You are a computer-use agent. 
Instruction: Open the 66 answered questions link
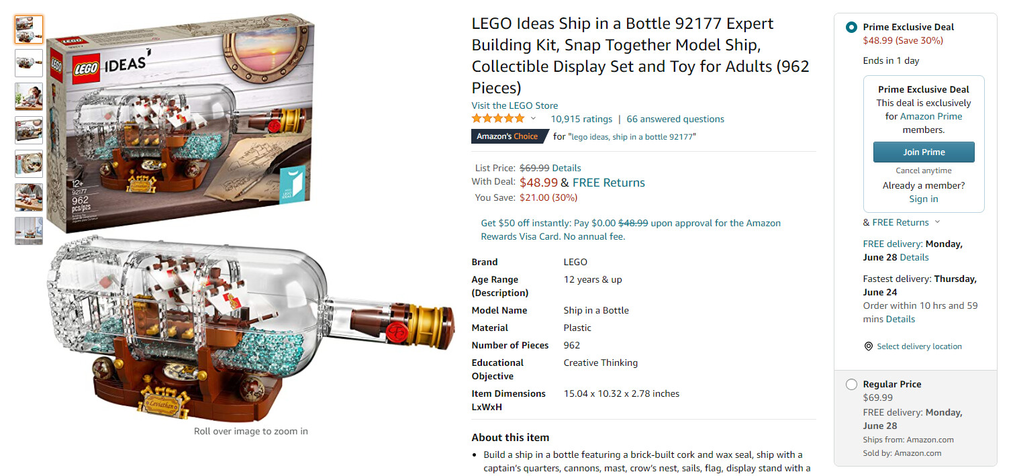pyautogui.click(x=675, y=119)
